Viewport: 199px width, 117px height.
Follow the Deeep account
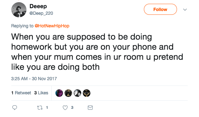[x=160, y=9]
